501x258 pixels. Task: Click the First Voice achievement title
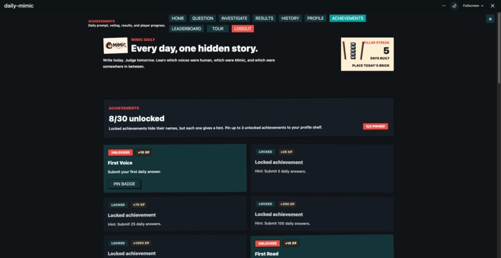[120, 163]
